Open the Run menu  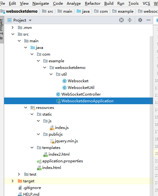[x=121, y=3]
